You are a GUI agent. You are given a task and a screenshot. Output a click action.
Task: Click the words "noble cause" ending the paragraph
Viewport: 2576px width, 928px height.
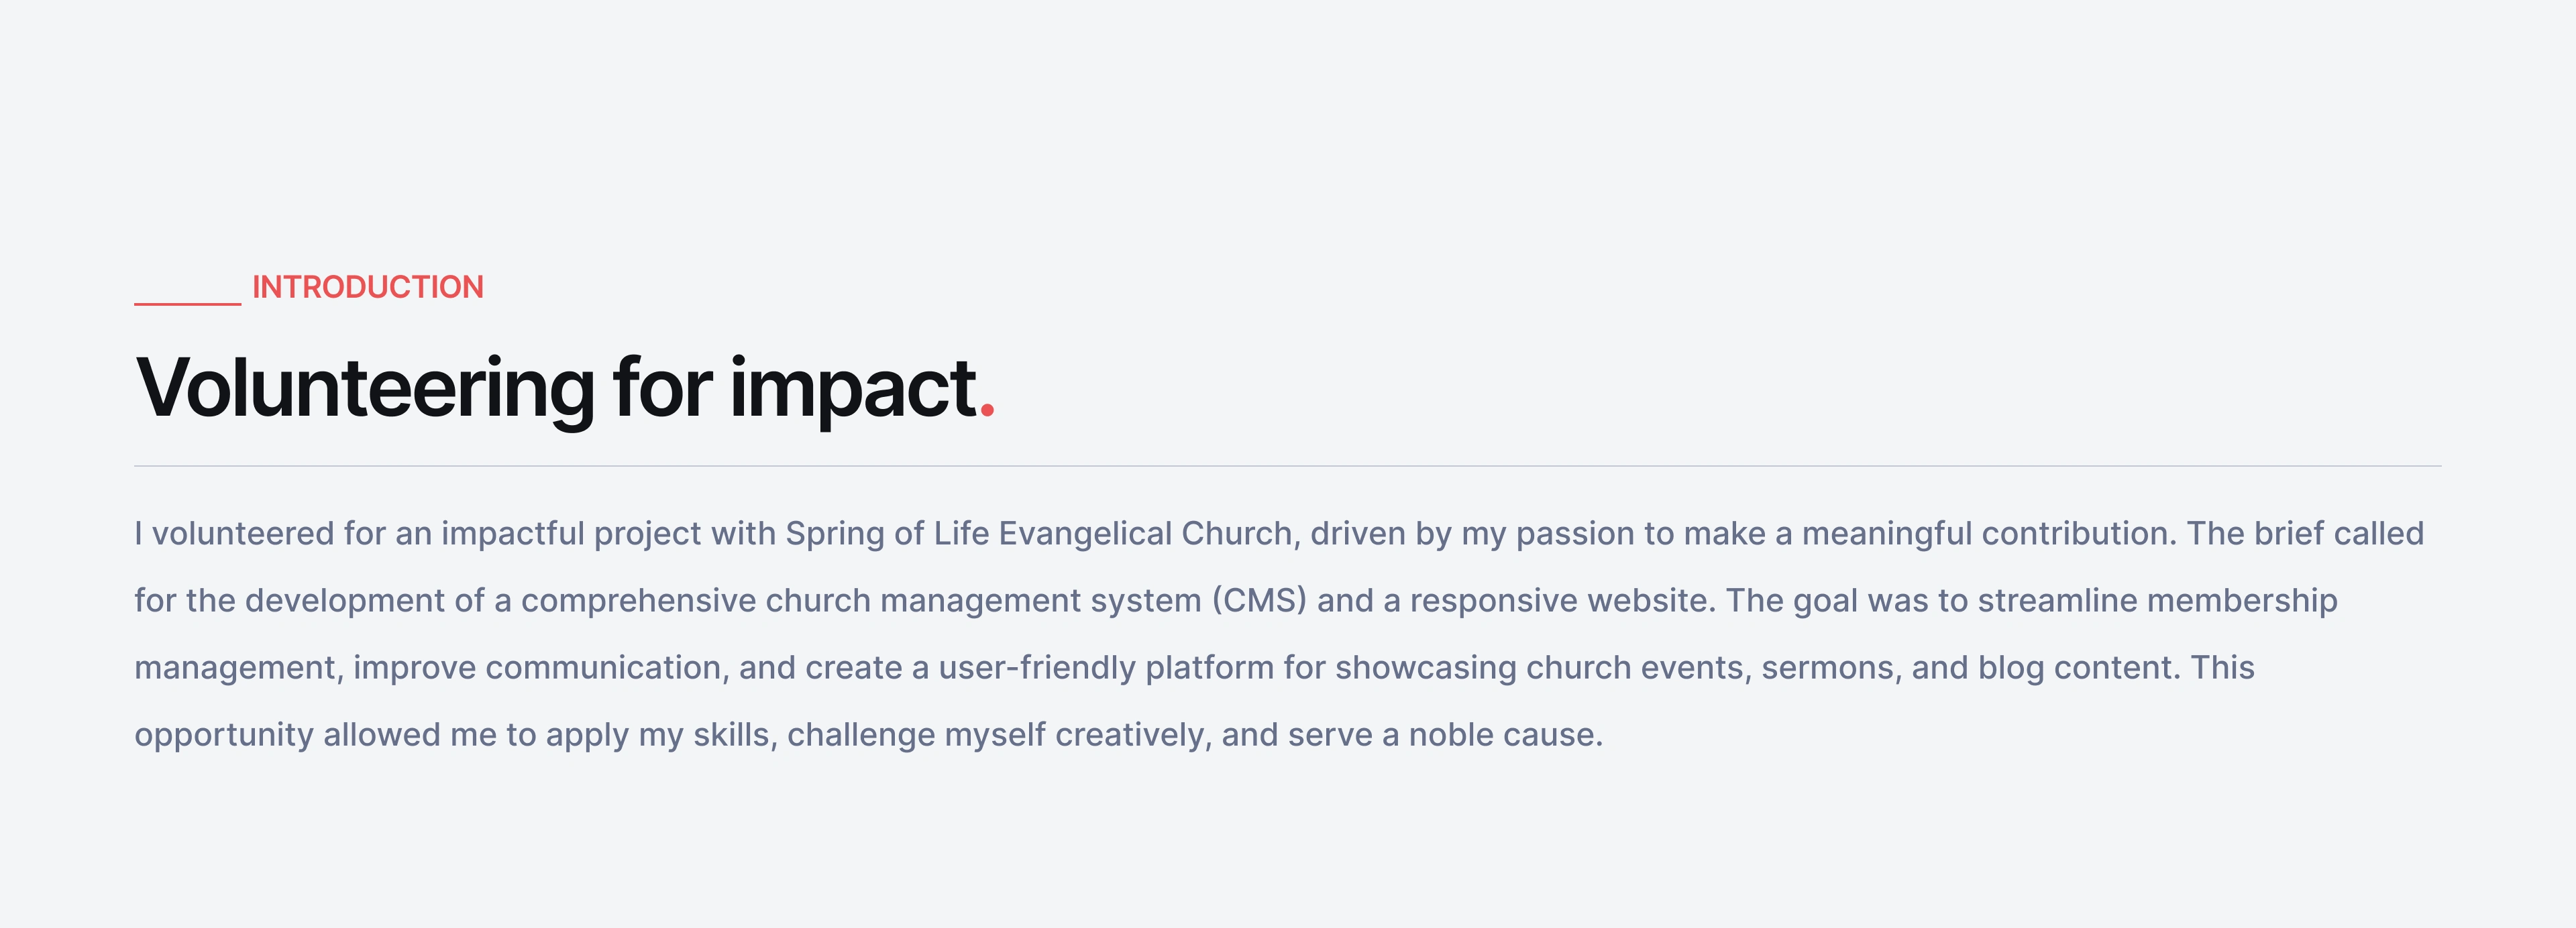tap(1504, 734)
